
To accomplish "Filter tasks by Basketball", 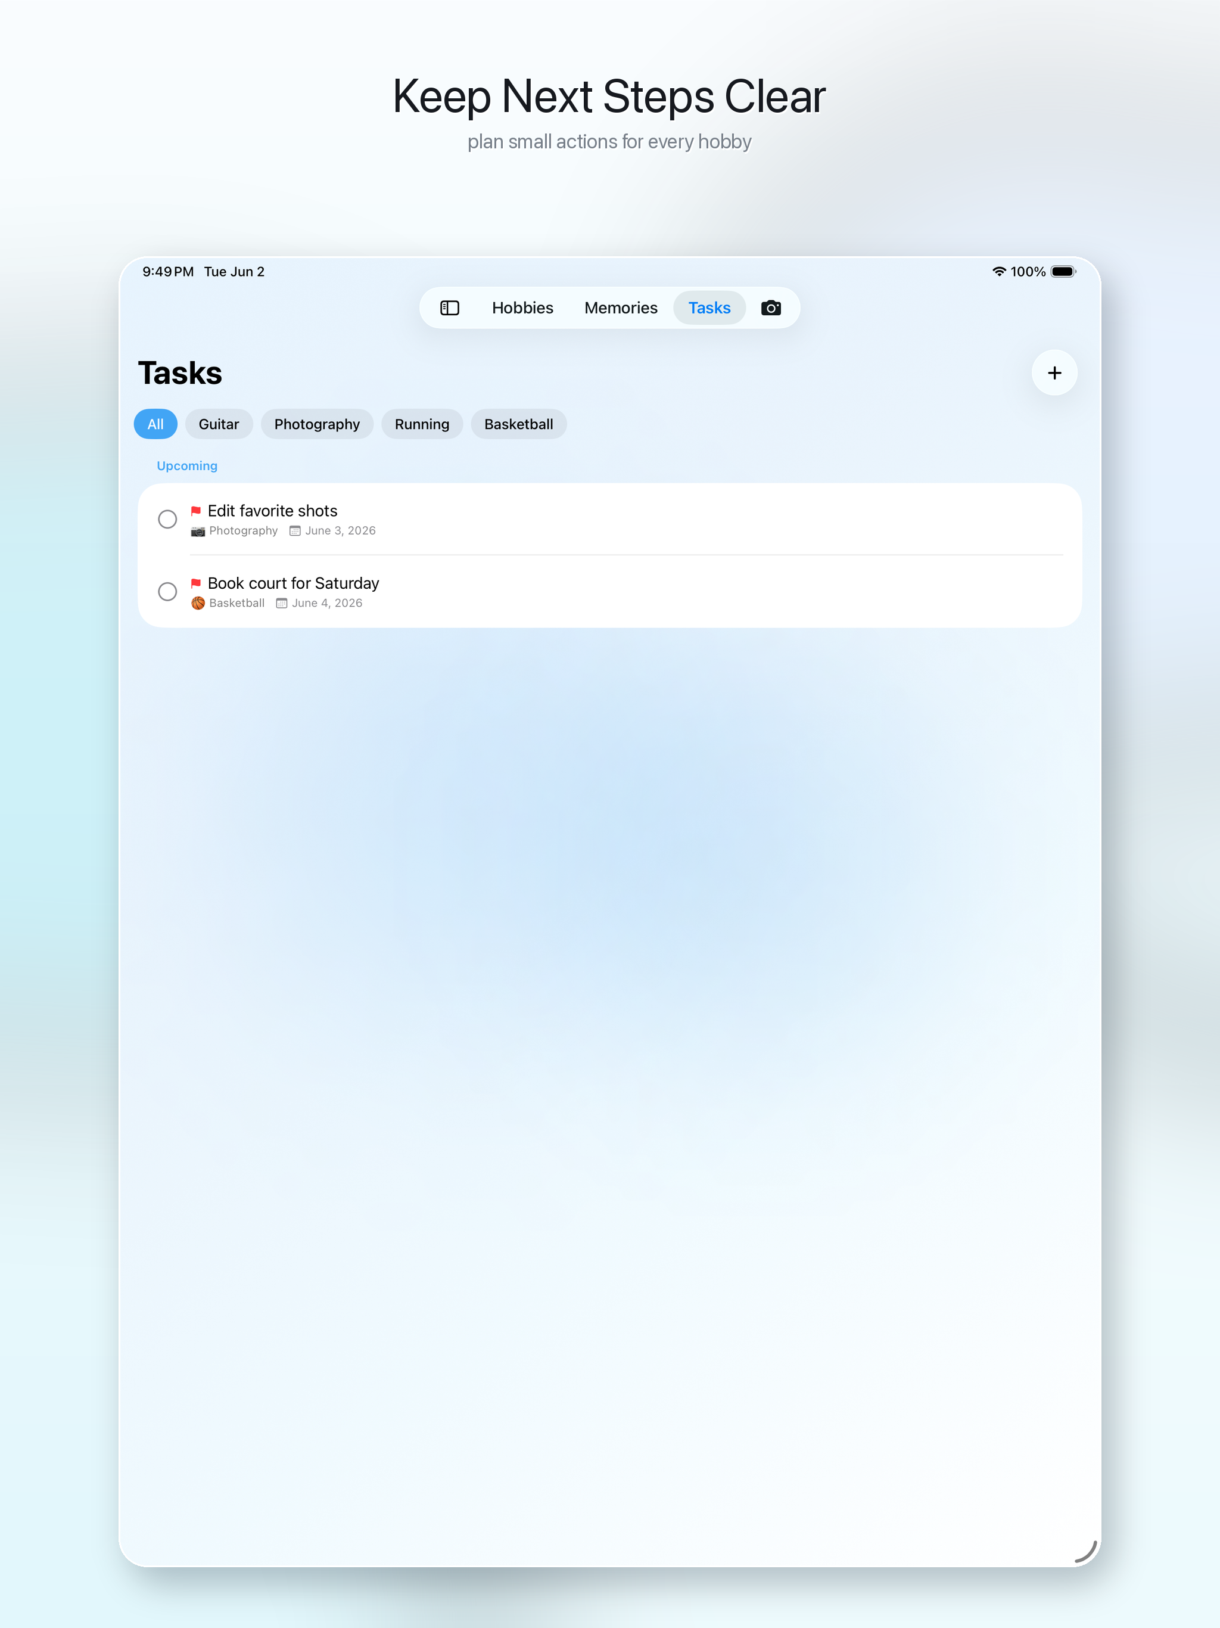I will pyautogui.click(x=519, y=424).
